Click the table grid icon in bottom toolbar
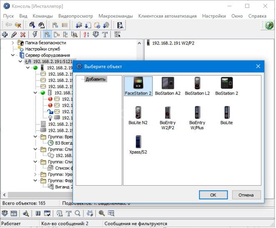This screenshot has width=276, height=228. 14,213
